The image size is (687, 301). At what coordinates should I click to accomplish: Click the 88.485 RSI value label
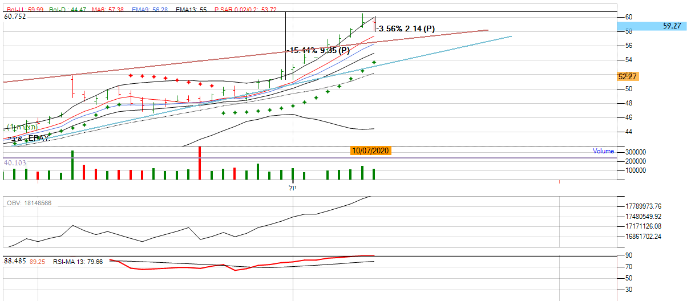coord(15,261)
